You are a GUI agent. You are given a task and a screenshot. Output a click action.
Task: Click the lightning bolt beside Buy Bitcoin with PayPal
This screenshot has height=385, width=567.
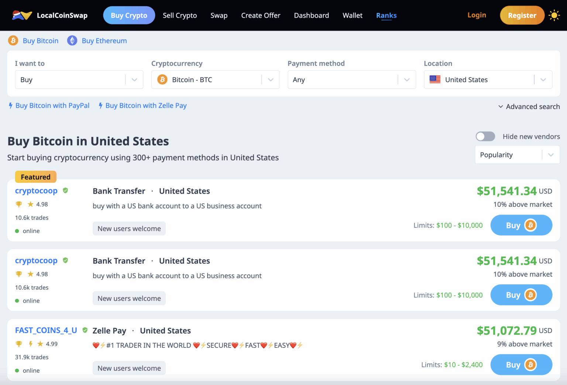click(10, 105)
